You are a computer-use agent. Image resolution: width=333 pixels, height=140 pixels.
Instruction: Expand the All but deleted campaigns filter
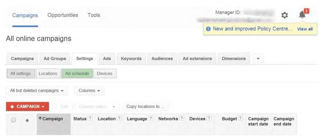[37, 91]
